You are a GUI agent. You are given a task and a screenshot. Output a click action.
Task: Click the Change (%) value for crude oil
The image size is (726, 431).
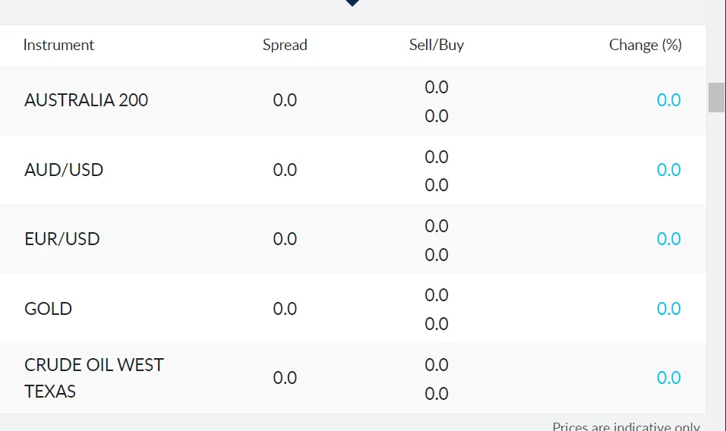pyautogui.click(x=668, y=378)
